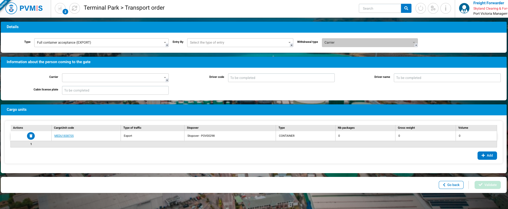508x209 pixels.
Task: Click the PVMIS anchor logo
Action: pos(11,9)
